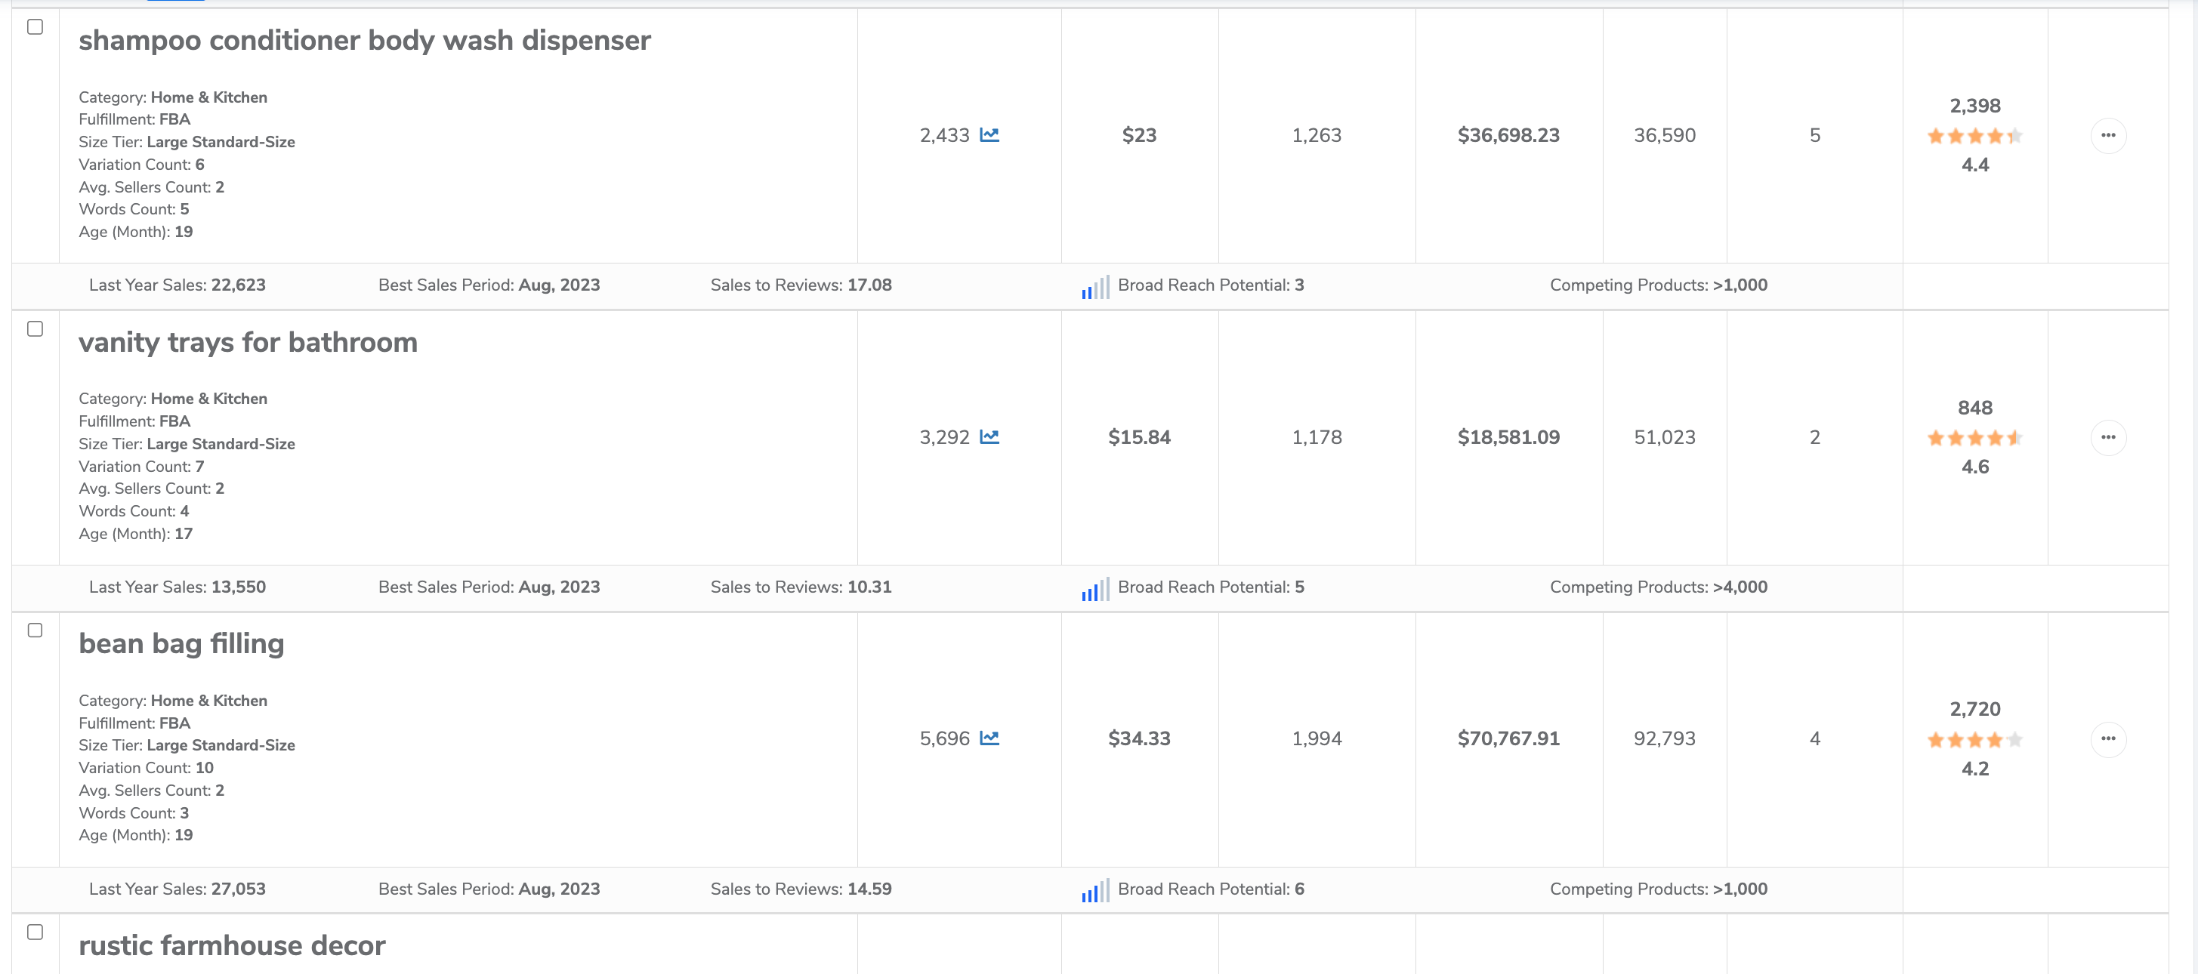Open more options for vanity trays row
The height and width of the screenshot is (974, 2198).
click(x=2107, y=436)
